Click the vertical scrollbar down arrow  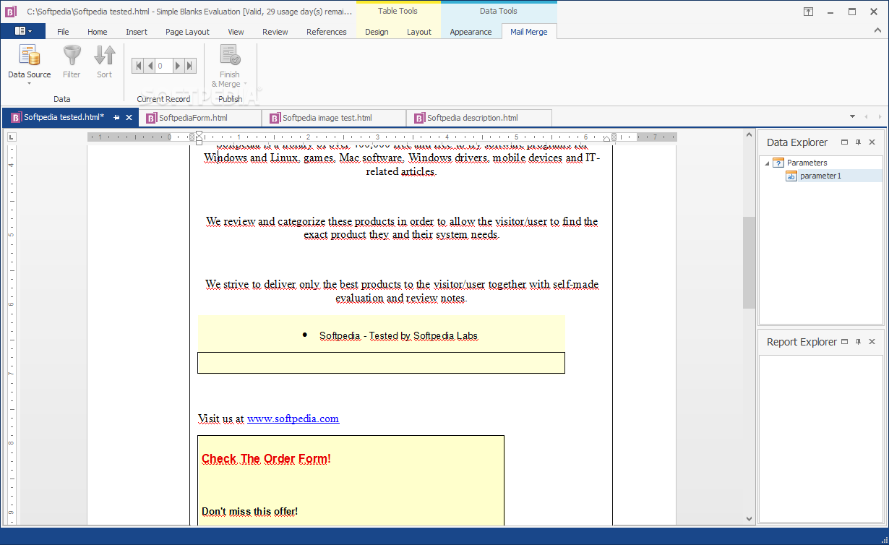pos(749,519)
